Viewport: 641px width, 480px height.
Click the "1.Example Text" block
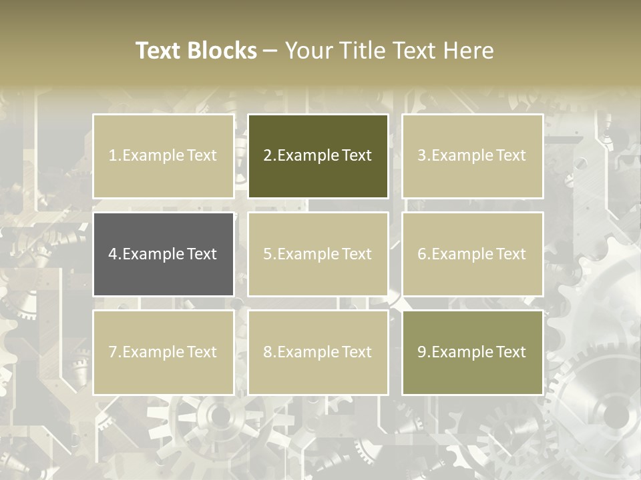coord(163,156)
